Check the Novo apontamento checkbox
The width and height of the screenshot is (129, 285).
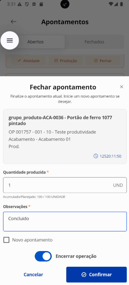point(6,240)
